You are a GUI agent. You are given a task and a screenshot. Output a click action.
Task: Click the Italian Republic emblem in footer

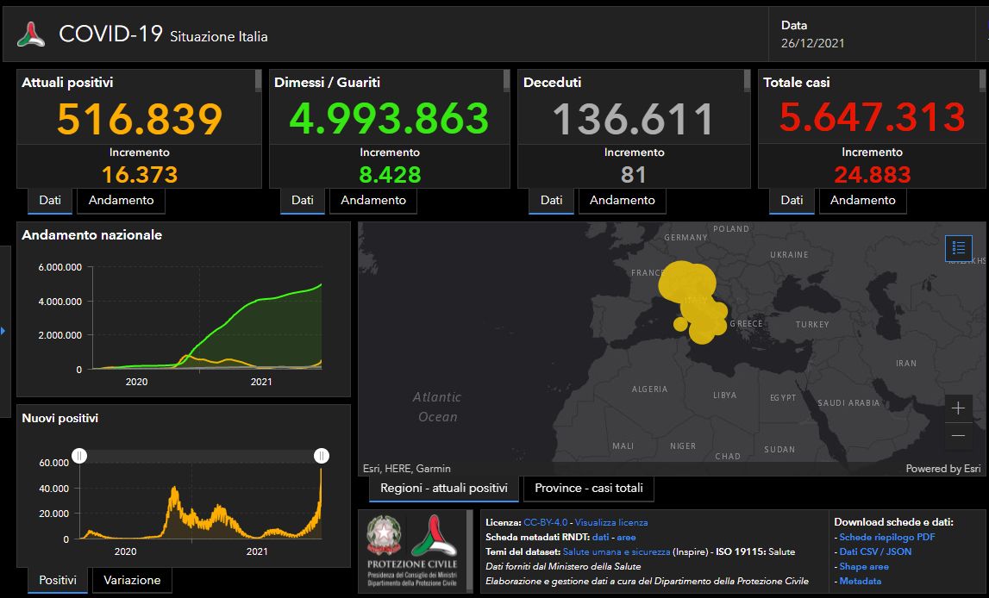coord(382,535)
